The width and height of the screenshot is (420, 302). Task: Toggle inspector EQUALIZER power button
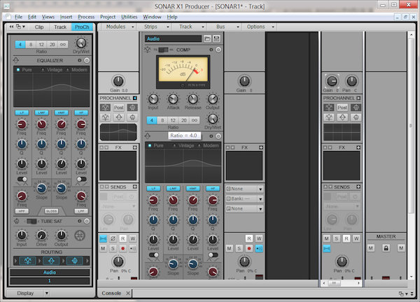click(87, 60)
